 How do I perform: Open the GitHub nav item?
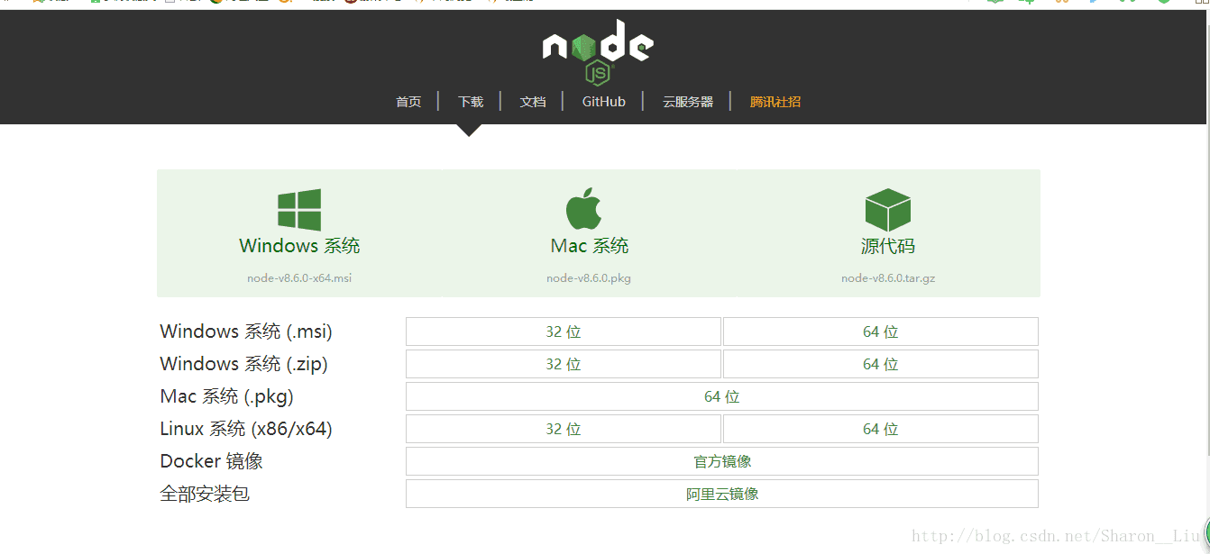pyautogui.click(x=604, y=102)
